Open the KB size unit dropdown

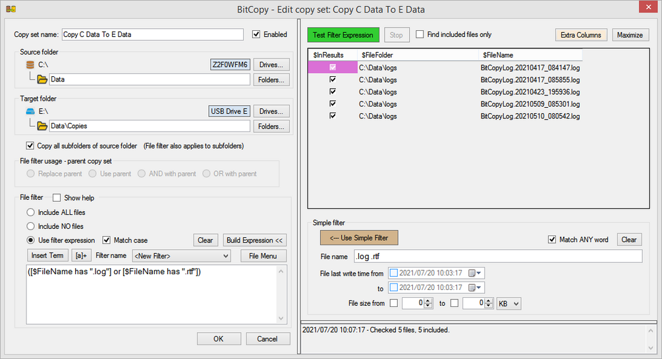coord(509,303)
